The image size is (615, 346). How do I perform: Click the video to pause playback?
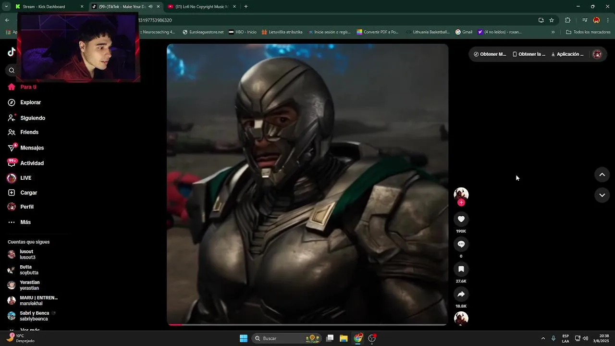[x=307, y=185]
